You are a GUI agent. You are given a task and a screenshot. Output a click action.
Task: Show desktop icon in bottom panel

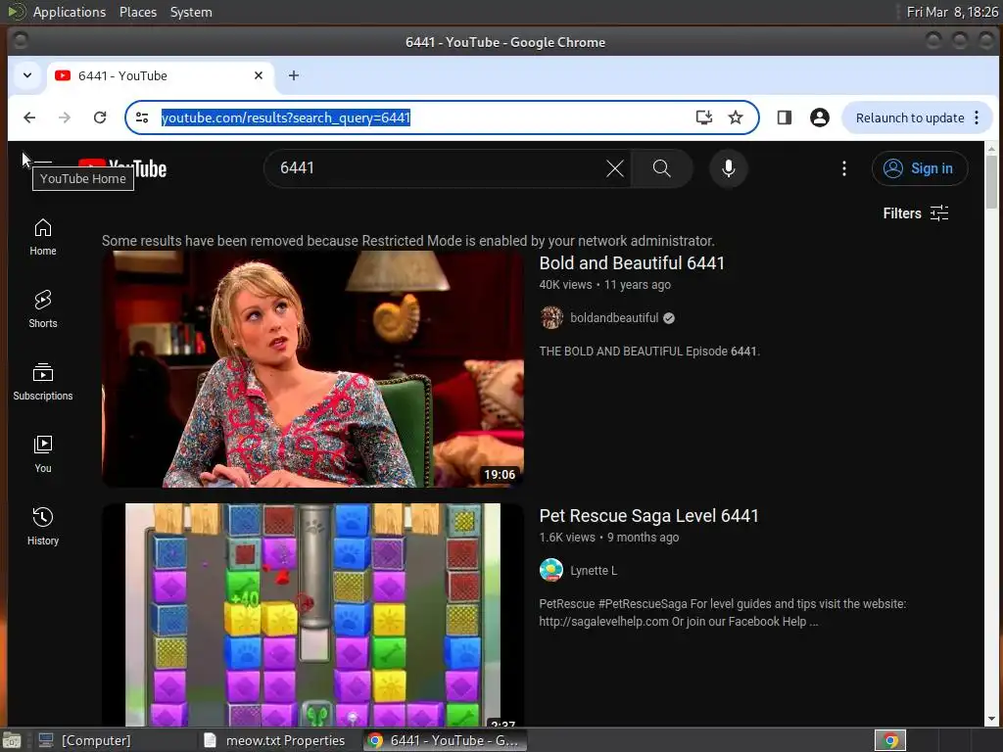click(12, 740)
